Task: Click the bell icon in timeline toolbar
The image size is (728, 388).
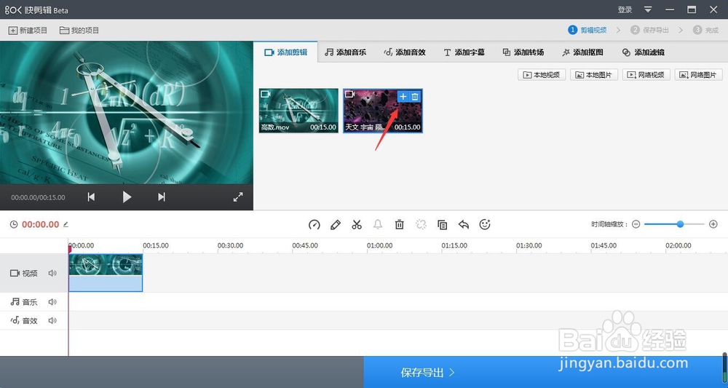Action: coord(378,225)
